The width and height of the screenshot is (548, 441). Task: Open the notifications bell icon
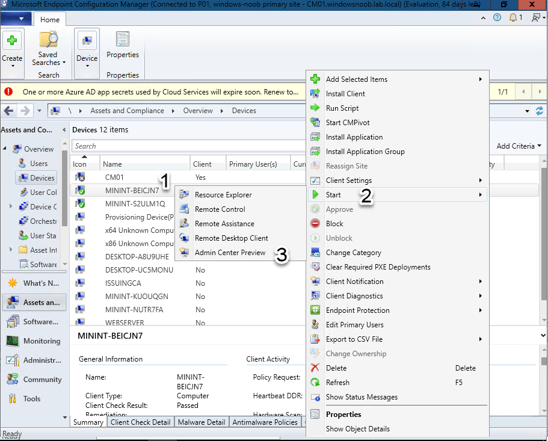pyautogui.click(x=513, y=17)
